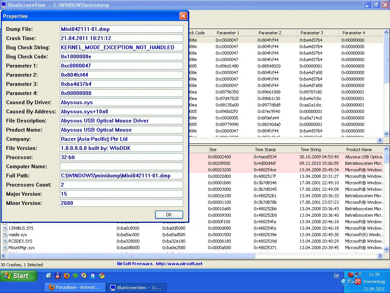The height and width of the screenshot is (293, 390).
Task: Sort drivers by Time Stamp column header
Action: (274, 150)
